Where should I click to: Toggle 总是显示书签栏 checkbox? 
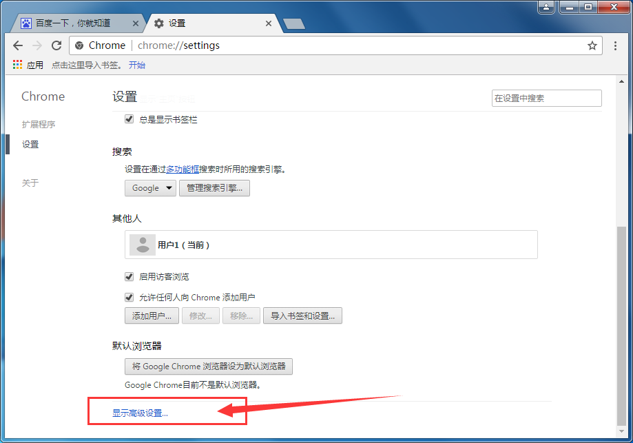(129, 119)
